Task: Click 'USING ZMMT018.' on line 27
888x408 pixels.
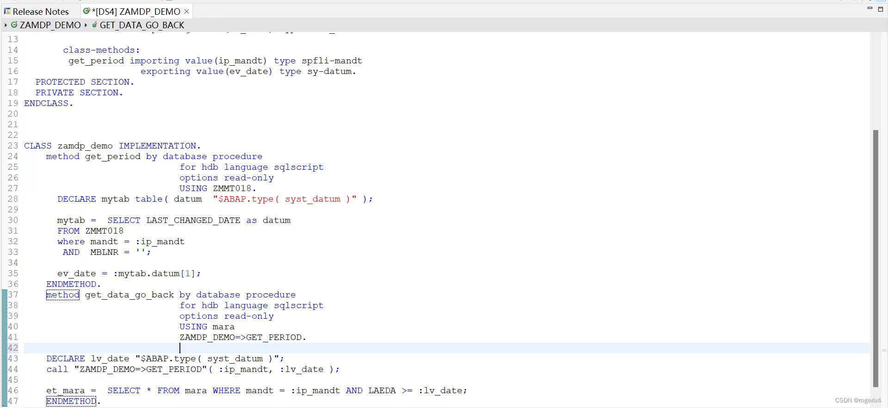Action: 218,188
